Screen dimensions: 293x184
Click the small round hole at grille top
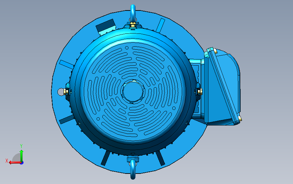pyautogui.click(x=127, y=48)
